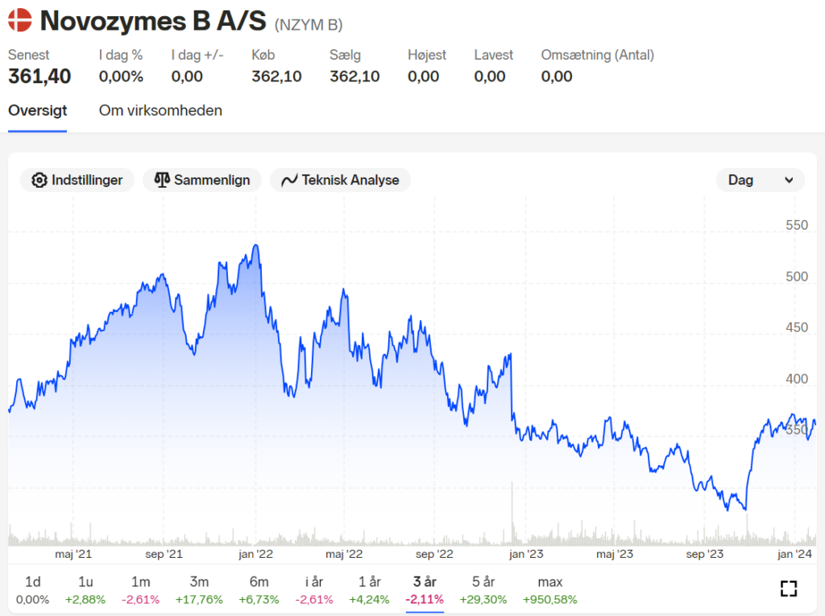Click the Sælg column label
Screen dimensions: 825x616
click(x=345, y=55)
